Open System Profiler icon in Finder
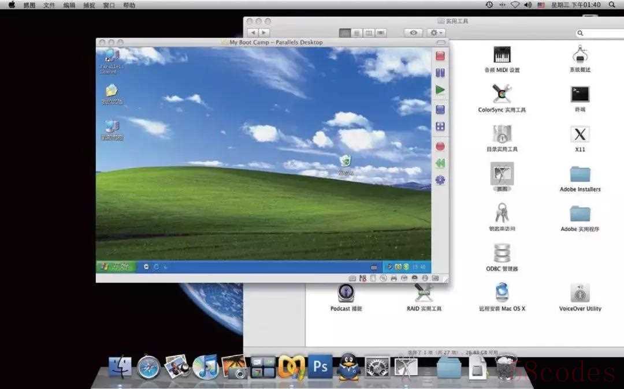 pyautogui.click(x=580, y=58)
